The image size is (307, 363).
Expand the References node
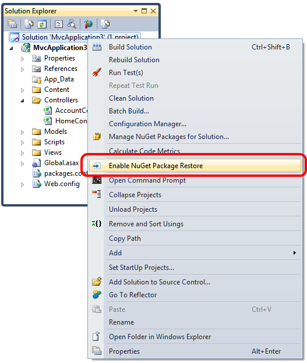pos(23,69)
